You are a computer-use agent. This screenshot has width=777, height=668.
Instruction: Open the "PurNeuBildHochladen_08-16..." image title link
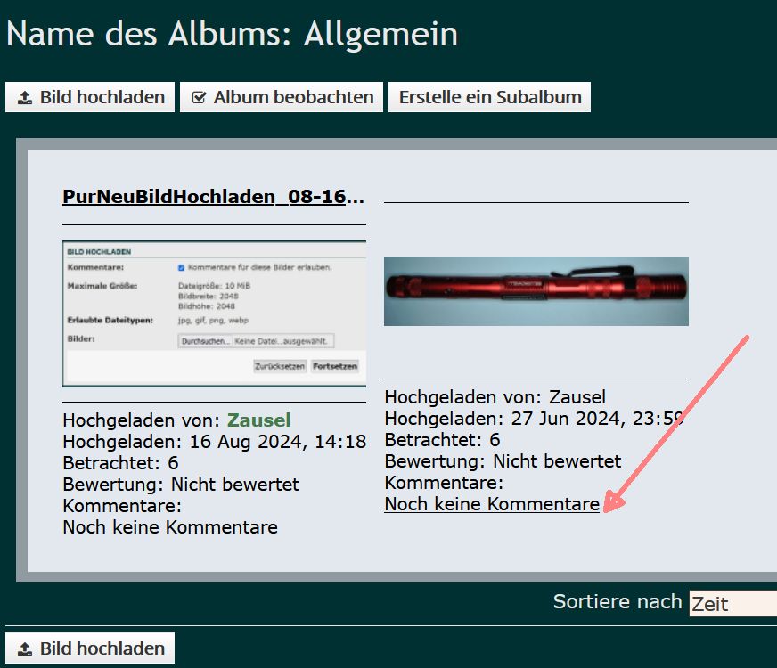[213, 197]
